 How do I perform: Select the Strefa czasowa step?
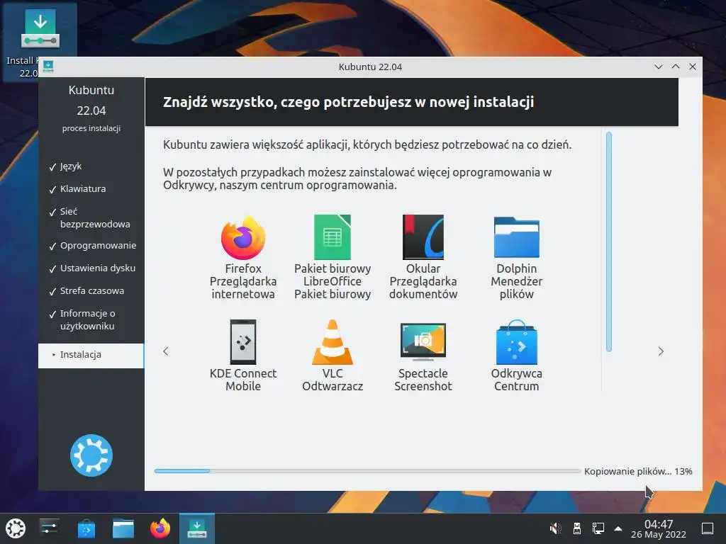91,291
